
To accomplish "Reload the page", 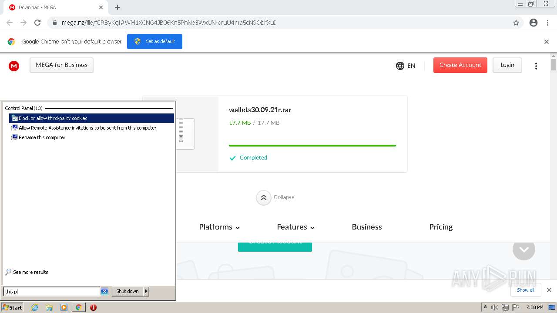I will point(37,23).
